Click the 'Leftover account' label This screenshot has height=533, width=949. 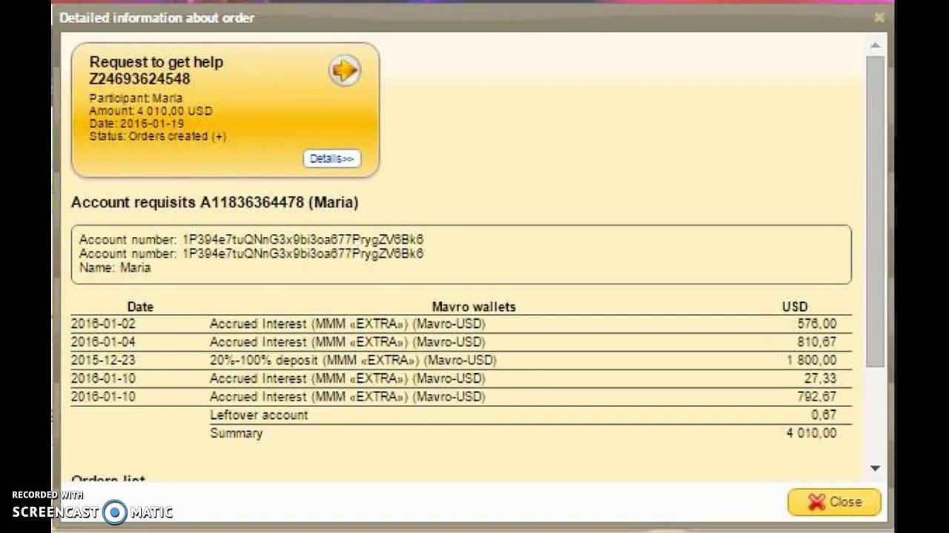(x=259, y=415)
